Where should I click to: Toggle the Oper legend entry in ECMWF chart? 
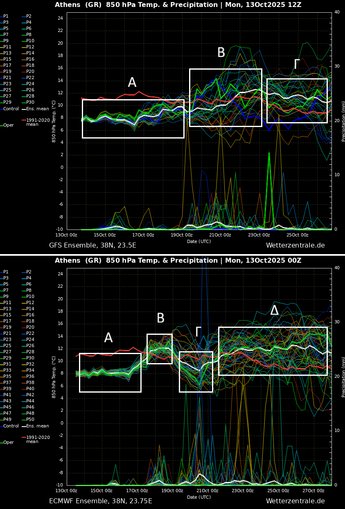point(9,443)
